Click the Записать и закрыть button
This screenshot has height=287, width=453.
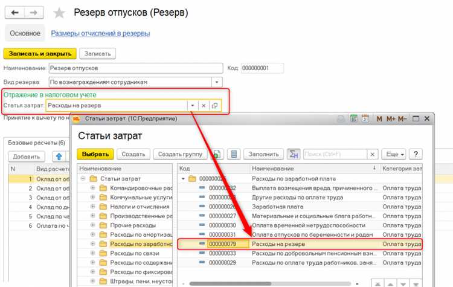click(40, 53)
